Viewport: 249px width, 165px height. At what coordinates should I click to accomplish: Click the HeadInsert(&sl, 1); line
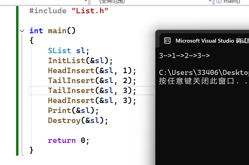click(92, 71)
